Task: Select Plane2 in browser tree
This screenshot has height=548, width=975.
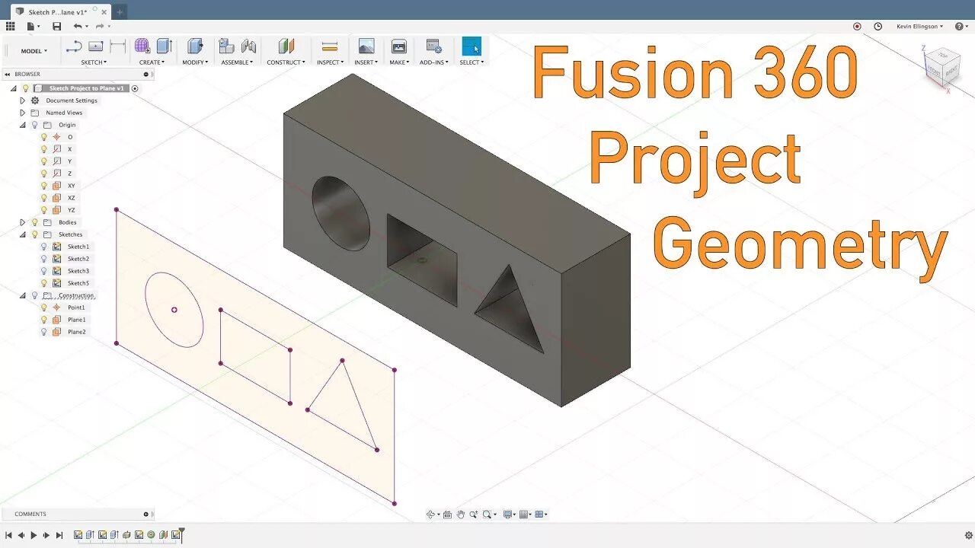Action: [76, 332]
